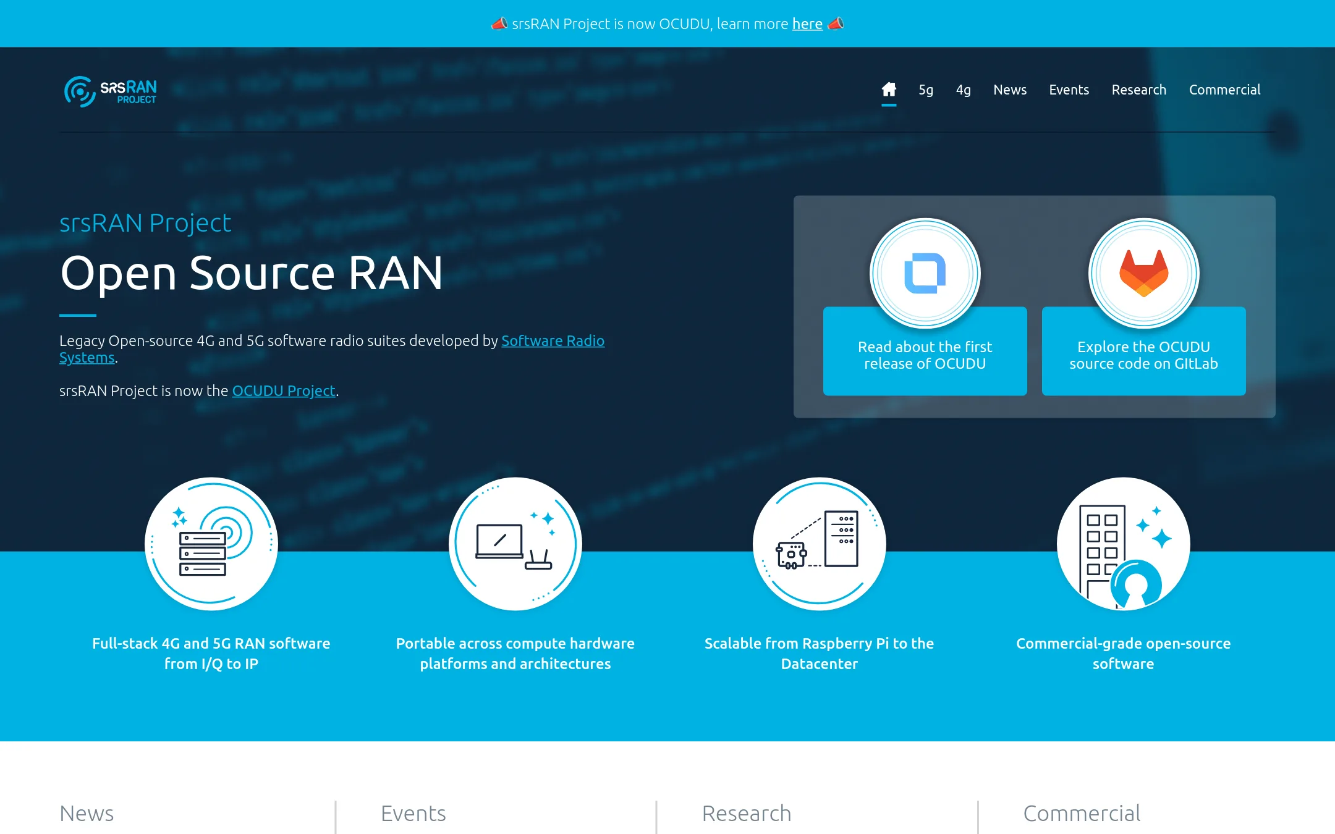The height and width of the screenshot is (834, 1335).
Task: Open the Commercial navigation item
Action: point(1224,90)
